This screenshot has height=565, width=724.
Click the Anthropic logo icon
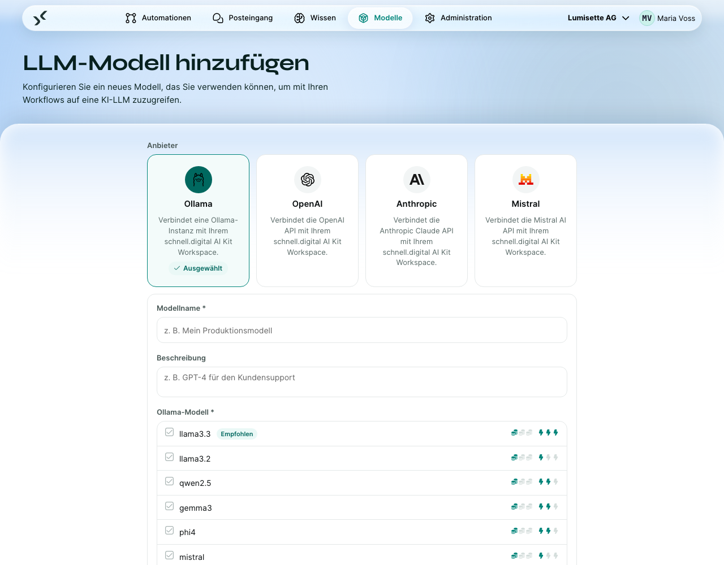point(417,180)
